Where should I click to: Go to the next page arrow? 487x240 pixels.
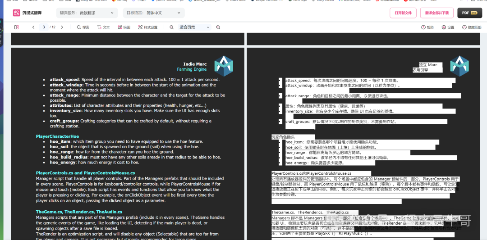coord(62,27)
